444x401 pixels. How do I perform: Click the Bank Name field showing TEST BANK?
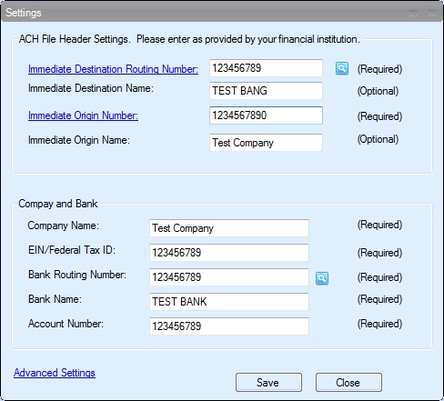pyautogui.click(x=229, y=302)
